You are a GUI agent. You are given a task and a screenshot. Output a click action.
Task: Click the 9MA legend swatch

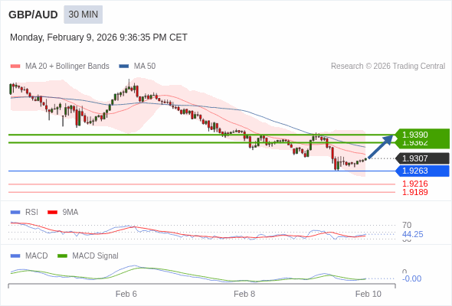point(52,213)
